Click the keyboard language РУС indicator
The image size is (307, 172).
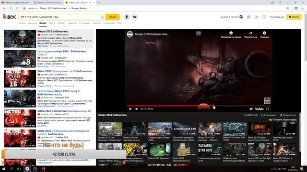(x=284, y=169)
